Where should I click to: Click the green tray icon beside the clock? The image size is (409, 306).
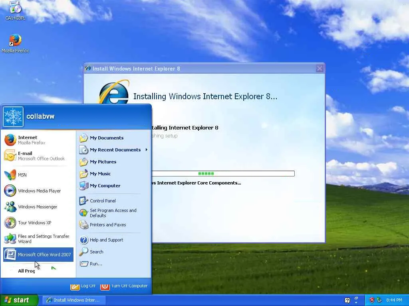[379, 300]
